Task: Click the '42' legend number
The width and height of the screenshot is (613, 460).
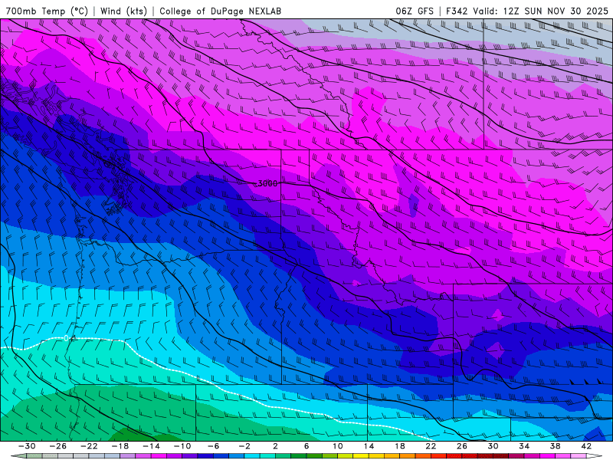Action: 586,446
